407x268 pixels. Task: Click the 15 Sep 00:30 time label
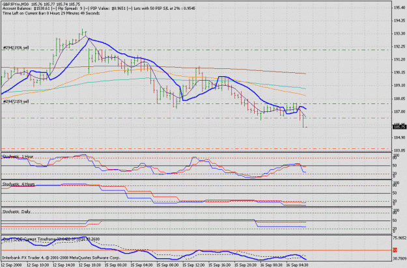pos(116,265)
